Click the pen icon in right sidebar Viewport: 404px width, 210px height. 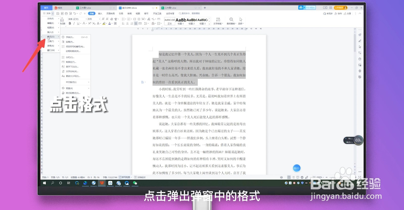point(360,41)
